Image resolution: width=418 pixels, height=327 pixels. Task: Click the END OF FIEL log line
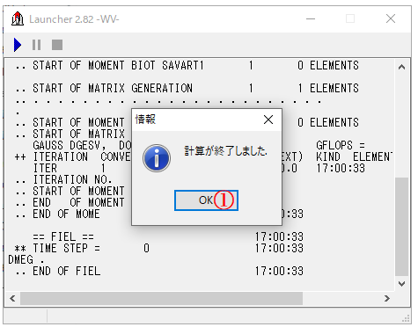coord(159,271)
